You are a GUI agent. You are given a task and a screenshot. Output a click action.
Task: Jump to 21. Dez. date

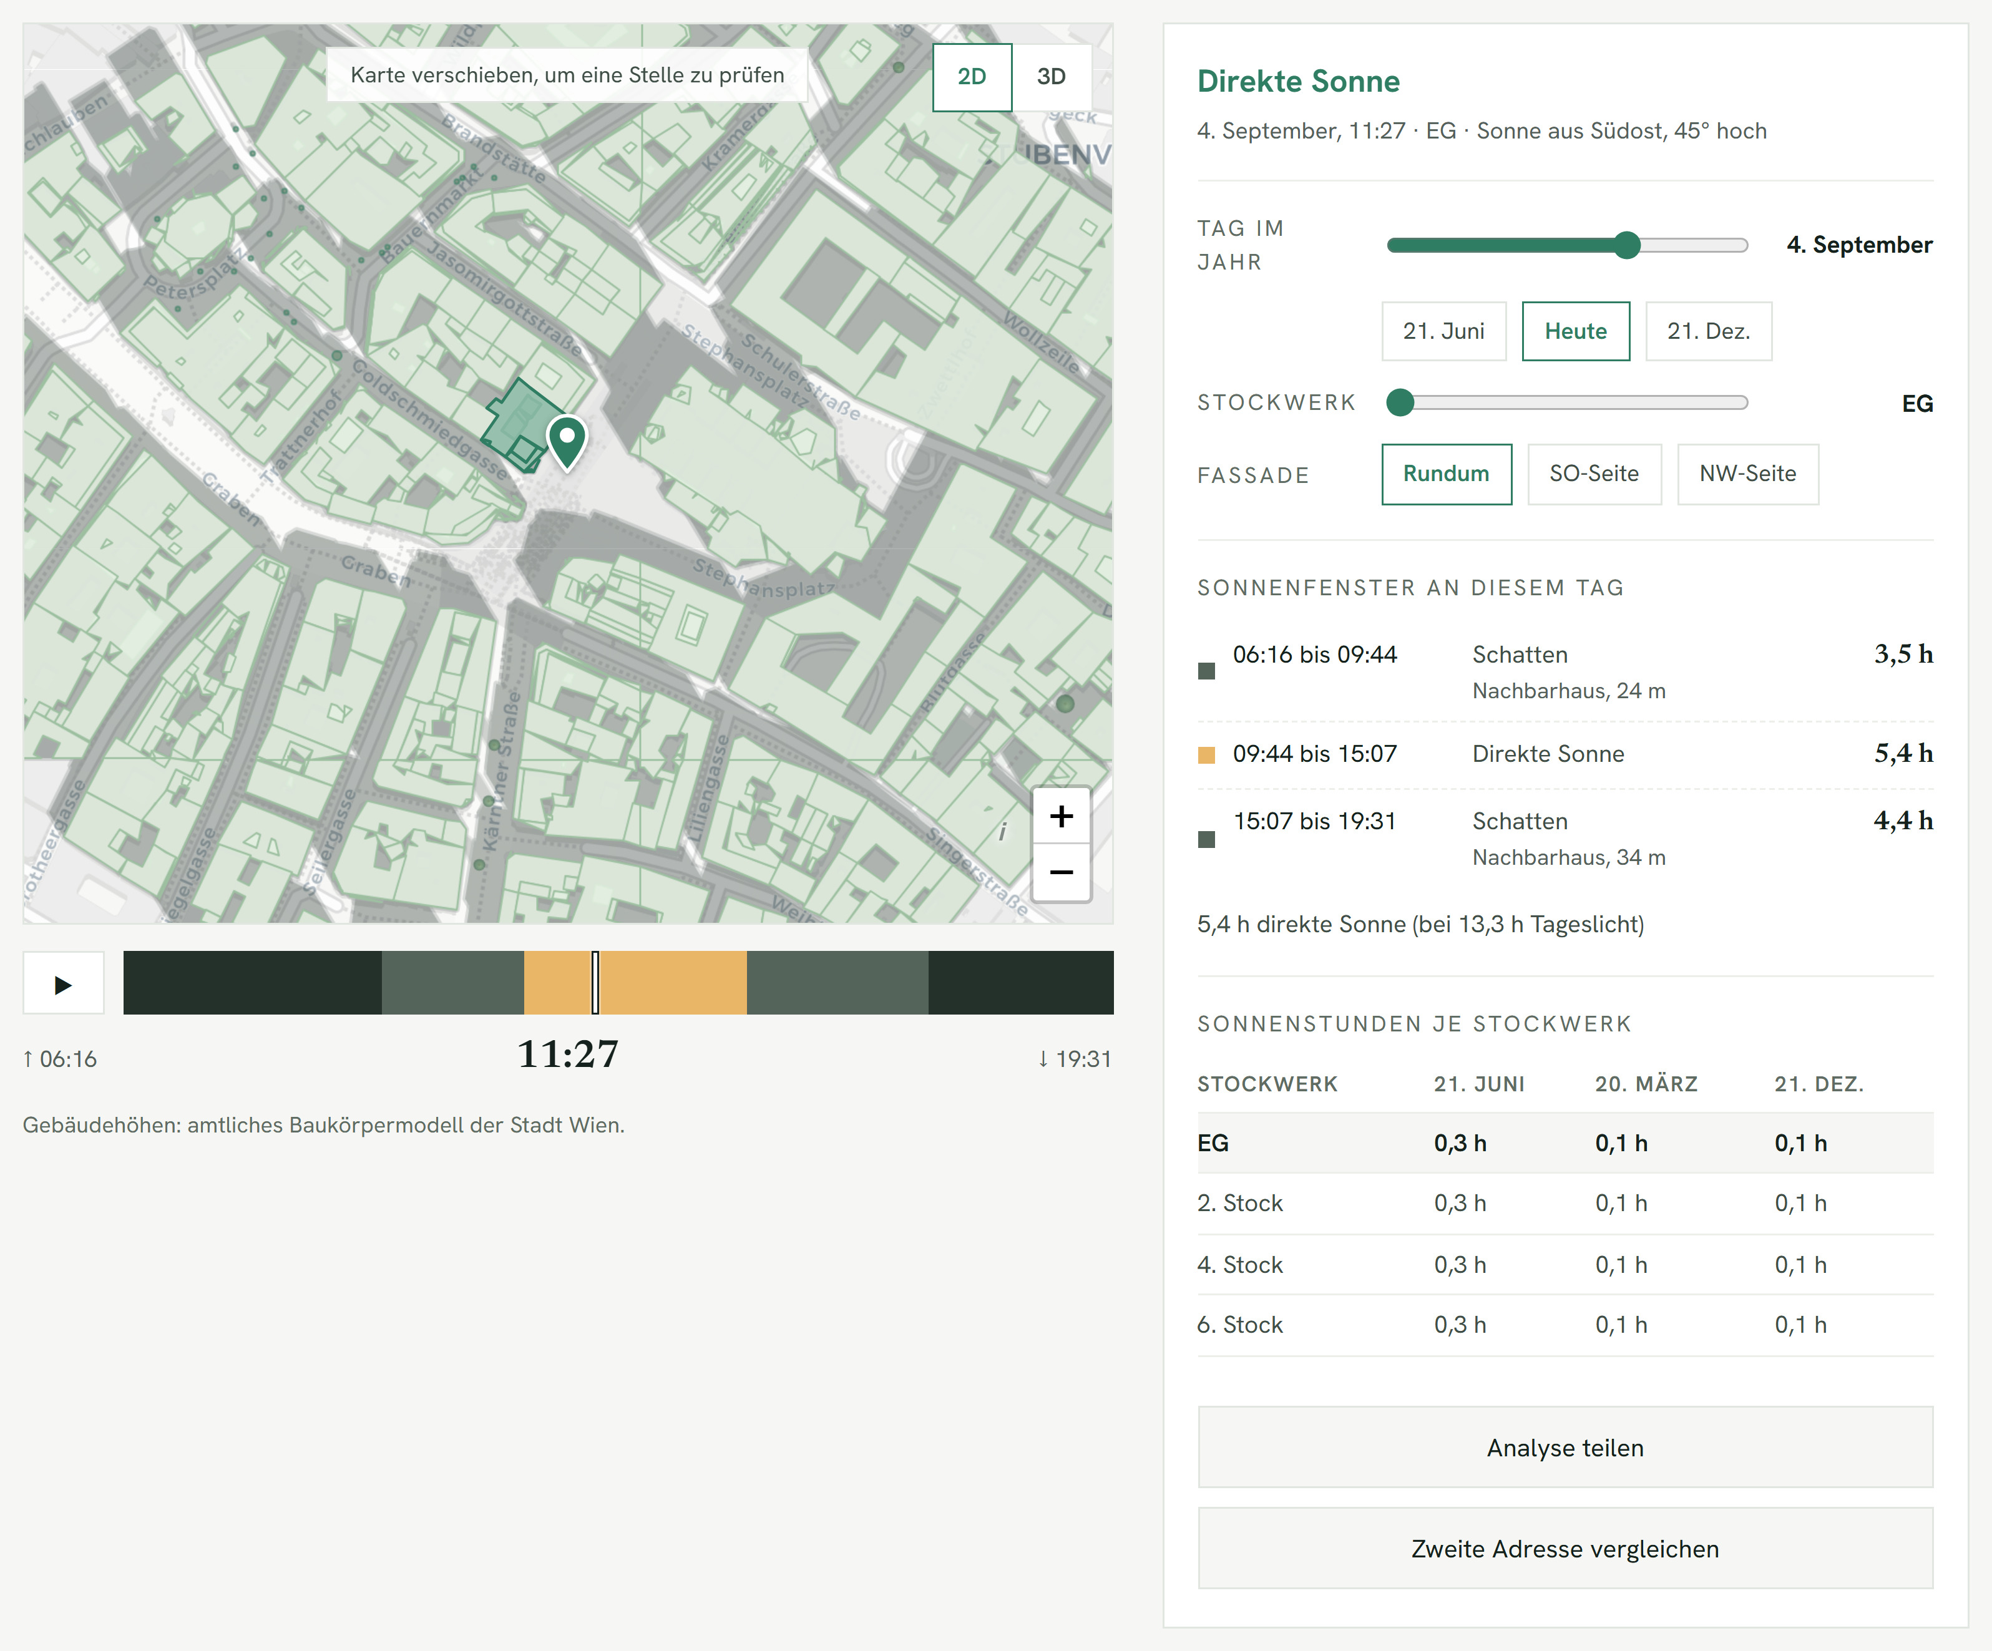coord(1709,331)
